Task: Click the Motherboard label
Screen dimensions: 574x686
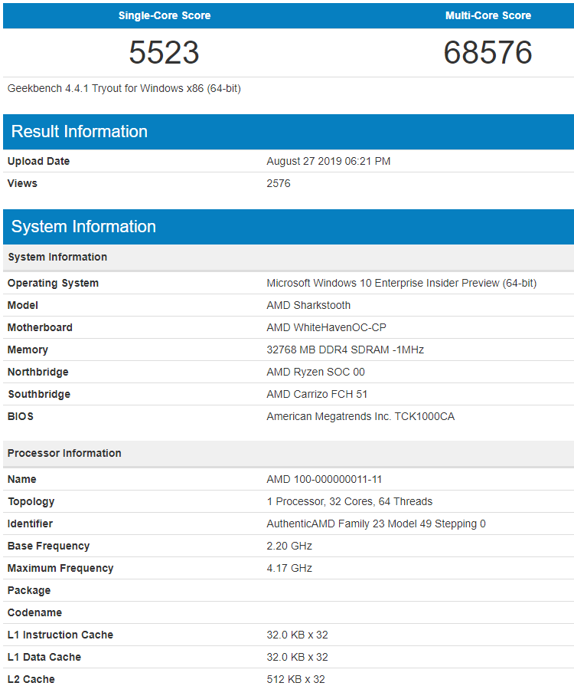Action: coord(40,328)
